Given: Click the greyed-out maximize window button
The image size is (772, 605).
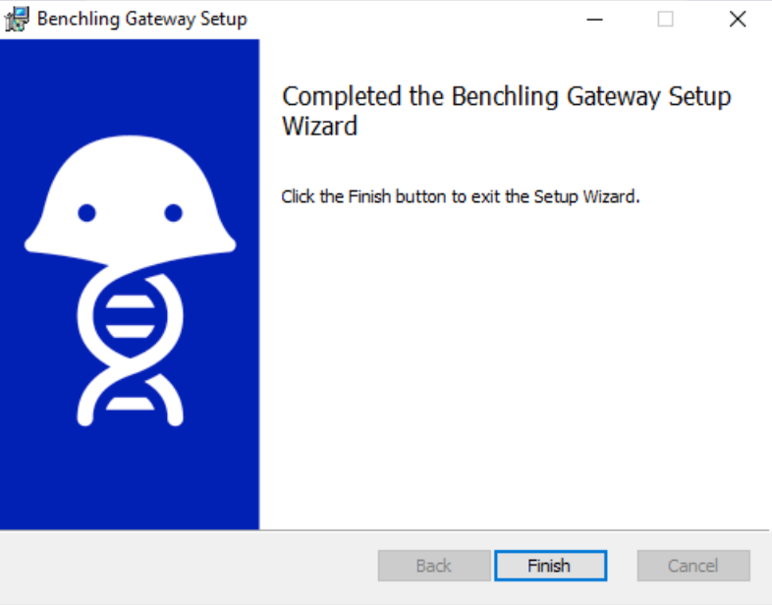Looking at the screenshot, I should (x=665, y=19).
